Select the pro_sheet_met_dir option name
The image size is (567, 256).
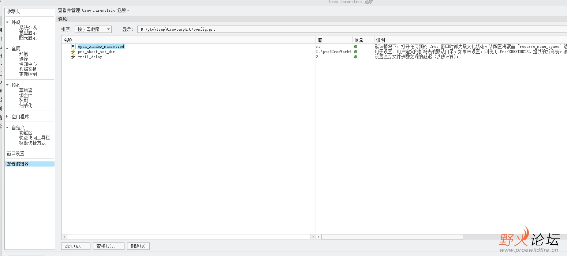pyautogui.click(x=96, y=51)
